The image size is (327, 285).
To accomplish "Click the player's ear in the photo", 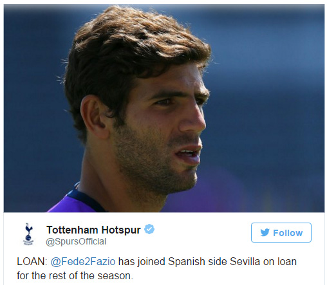I will 94,117.
